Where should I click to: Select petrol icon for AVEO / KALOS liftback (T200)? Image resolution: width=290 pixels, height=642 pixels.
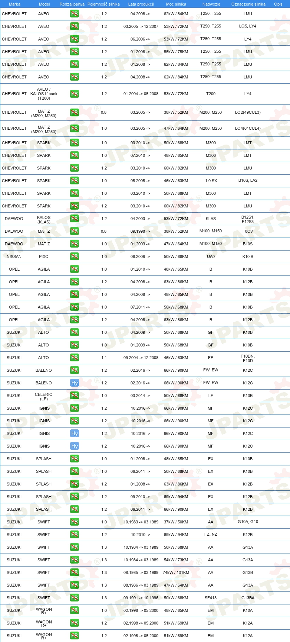pyautogui.click(x=74, y=94)
